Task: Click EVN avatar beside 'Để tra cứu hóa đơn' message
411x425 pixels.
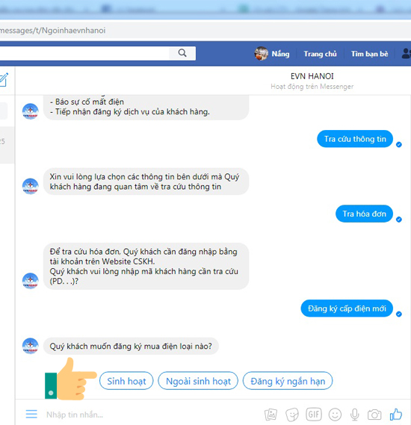Action: [x=31, y=281]
